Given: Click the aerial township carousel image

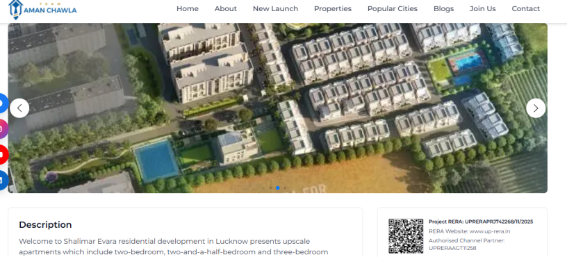Looking at the screenshot, I should (x=278, y=108).
